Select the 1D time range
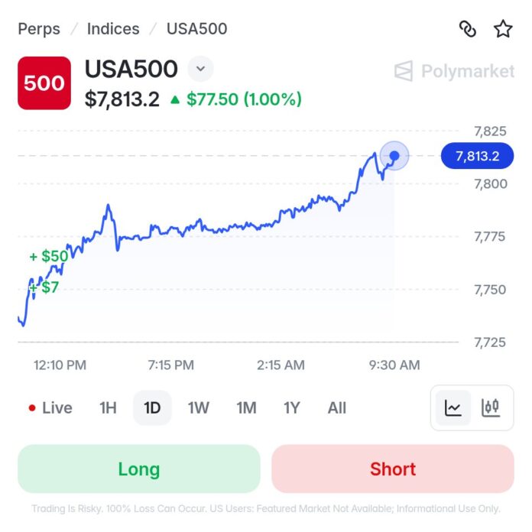532x532 pixels. point(152,408)
